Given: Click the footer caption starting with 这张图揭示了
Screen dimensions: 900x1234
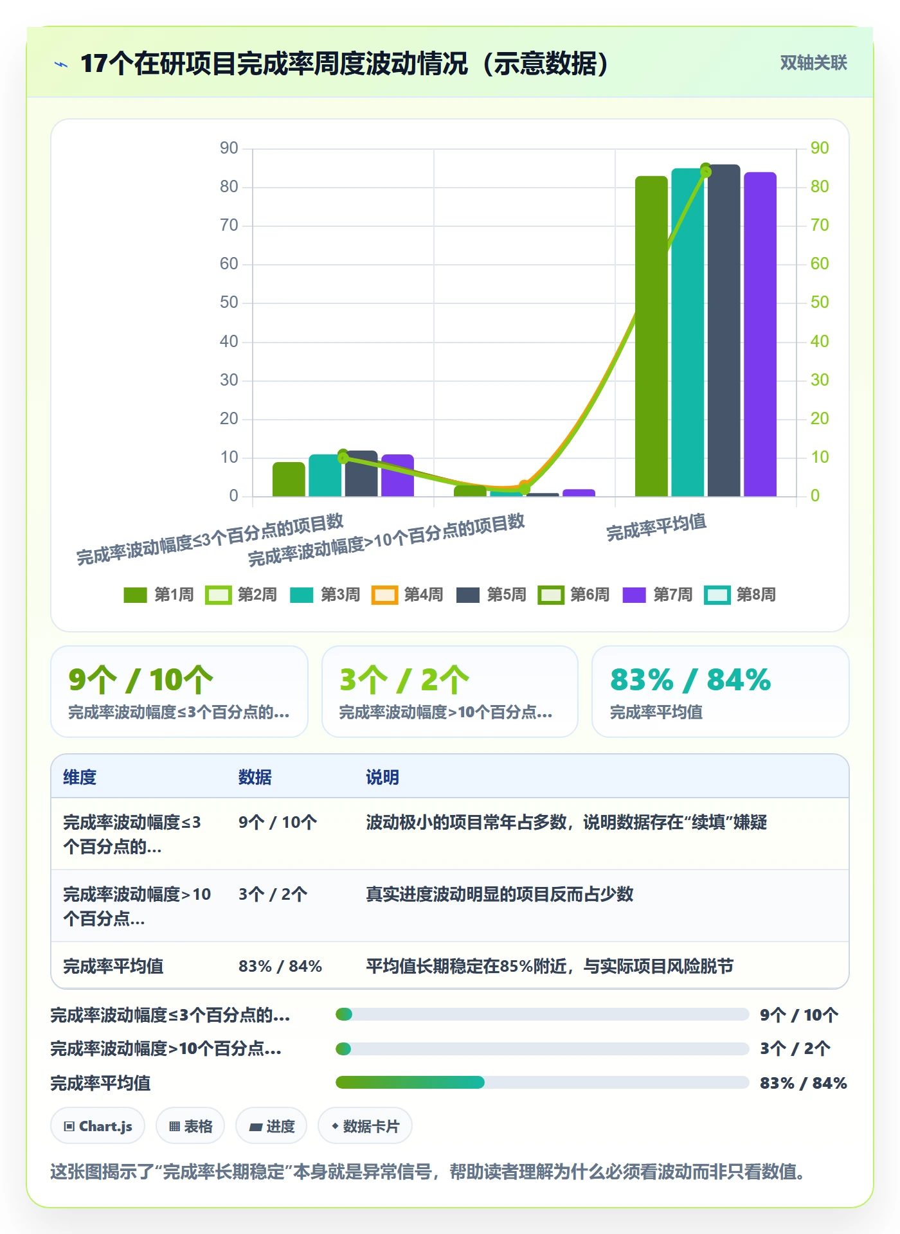Looking at the screenshot, I should coord(428,1172).
